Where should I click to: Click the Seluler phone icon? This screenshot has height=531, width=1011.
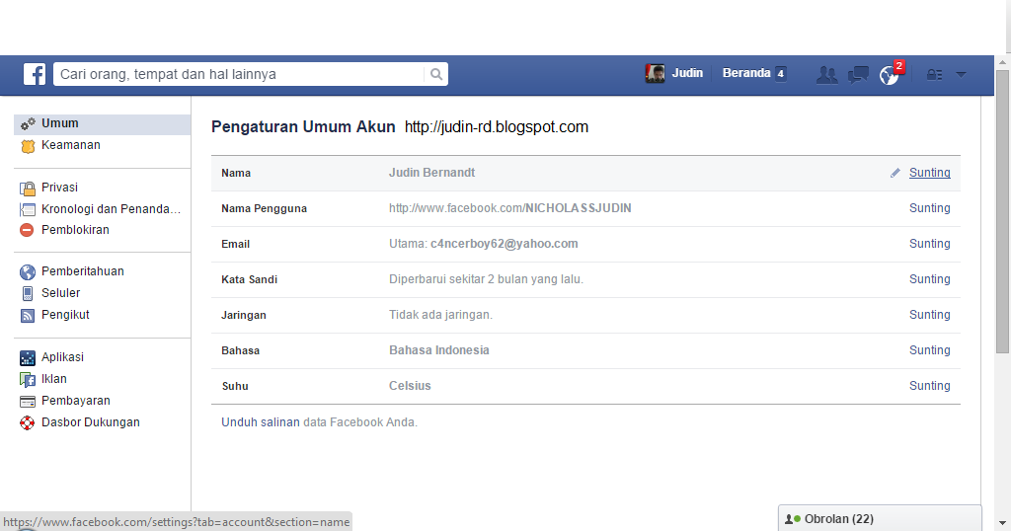tap(27, 293)
